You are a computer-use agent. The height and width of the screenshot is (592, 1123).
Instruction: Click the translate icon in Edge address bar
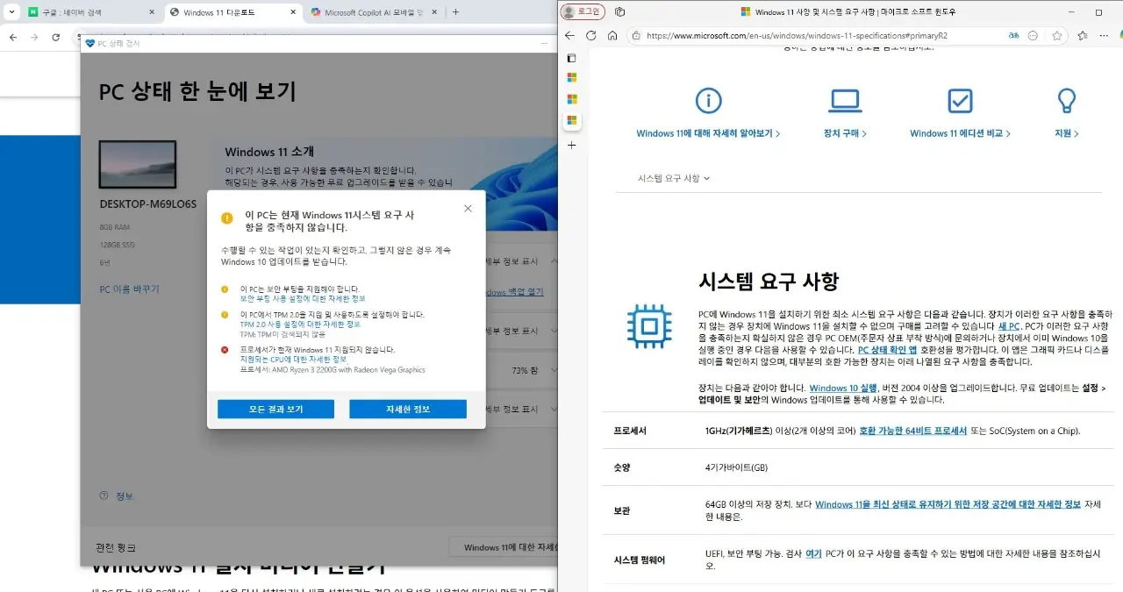(x=1014, y=36)
